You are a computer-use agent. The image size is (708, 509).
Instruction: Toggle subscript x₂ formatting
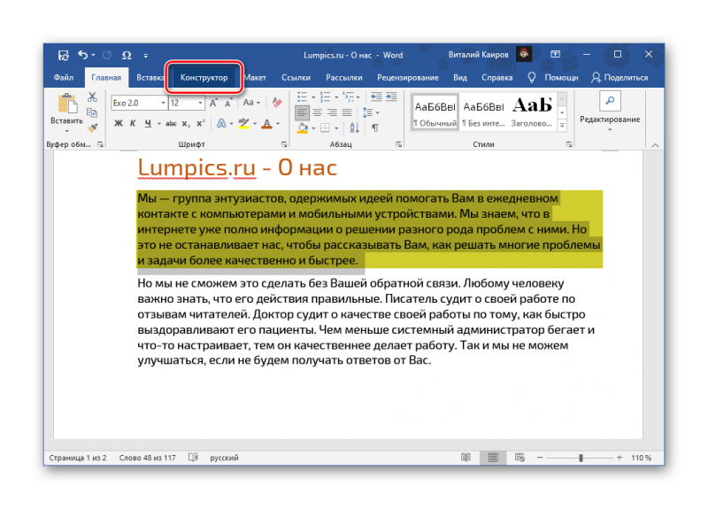coord(186,123)
